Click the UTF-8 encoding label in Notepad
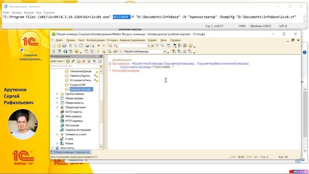The height and width of the screenshot is (174, 309). pyautogui.click(x=283, y=26)
